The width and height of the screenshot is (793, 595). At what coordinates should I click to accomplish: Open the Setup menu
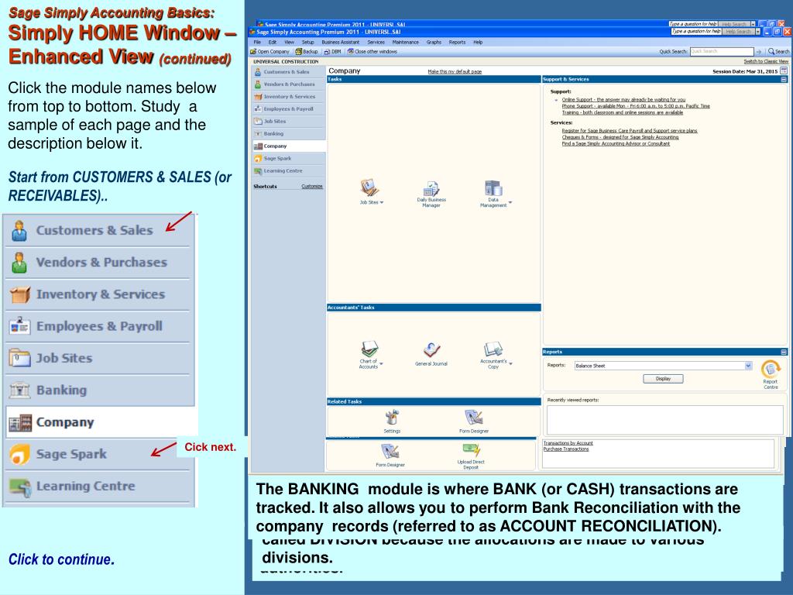pyautogui.click(x=308, y=43)
